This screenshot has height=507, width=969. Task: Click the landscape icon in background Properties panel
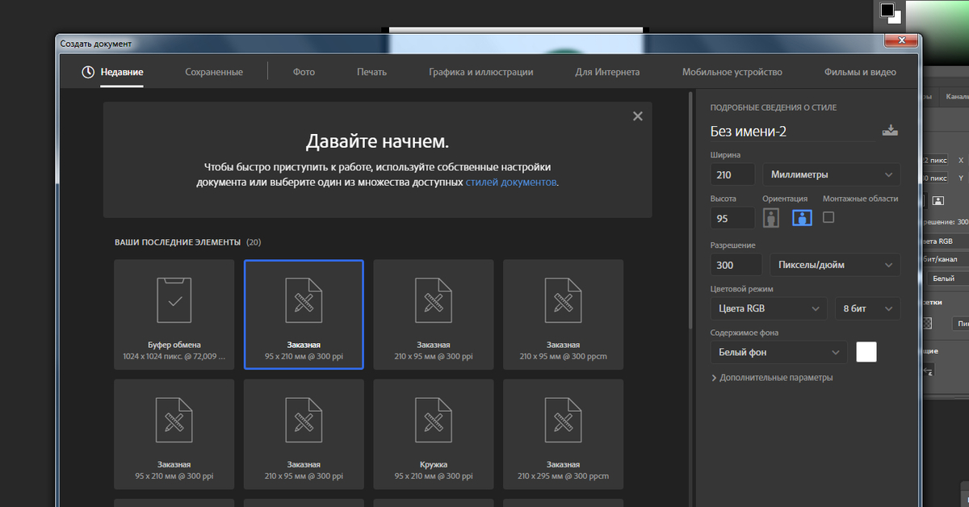tap(938, 200)
